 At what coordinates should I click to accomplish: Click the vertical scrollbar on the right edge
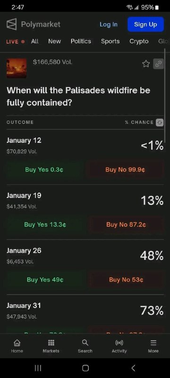(x=165, y=95)
